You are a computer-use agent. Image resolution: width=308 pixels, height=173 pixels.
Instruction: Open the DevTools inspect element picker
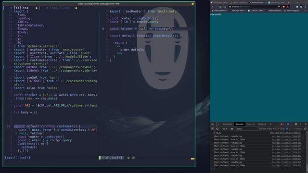click(213, 124)
